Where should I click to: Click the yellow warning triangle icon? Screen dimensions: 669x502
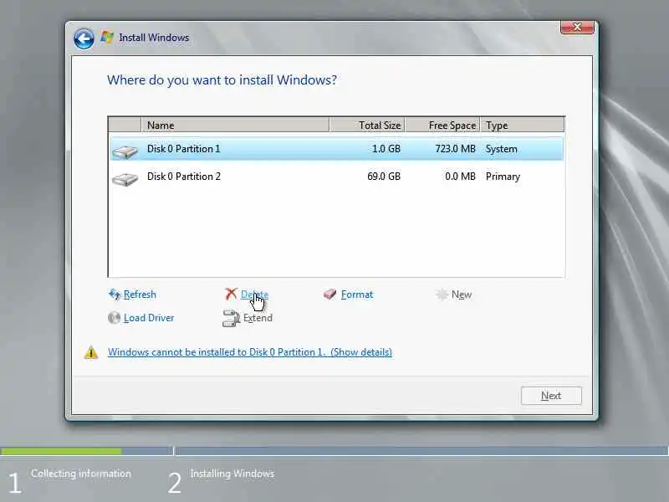pos(91,352)
